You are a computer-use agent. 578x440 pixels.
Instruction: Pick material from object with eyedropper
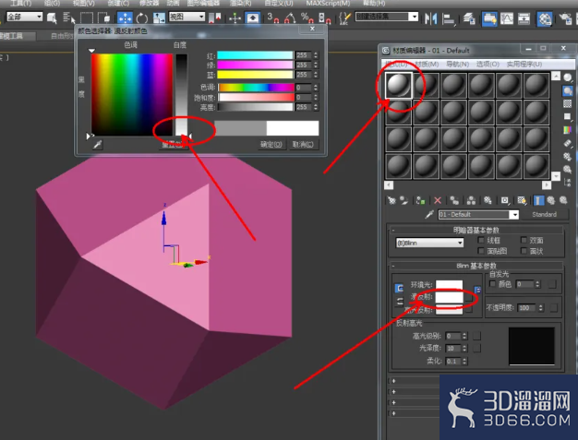(429, 214)
